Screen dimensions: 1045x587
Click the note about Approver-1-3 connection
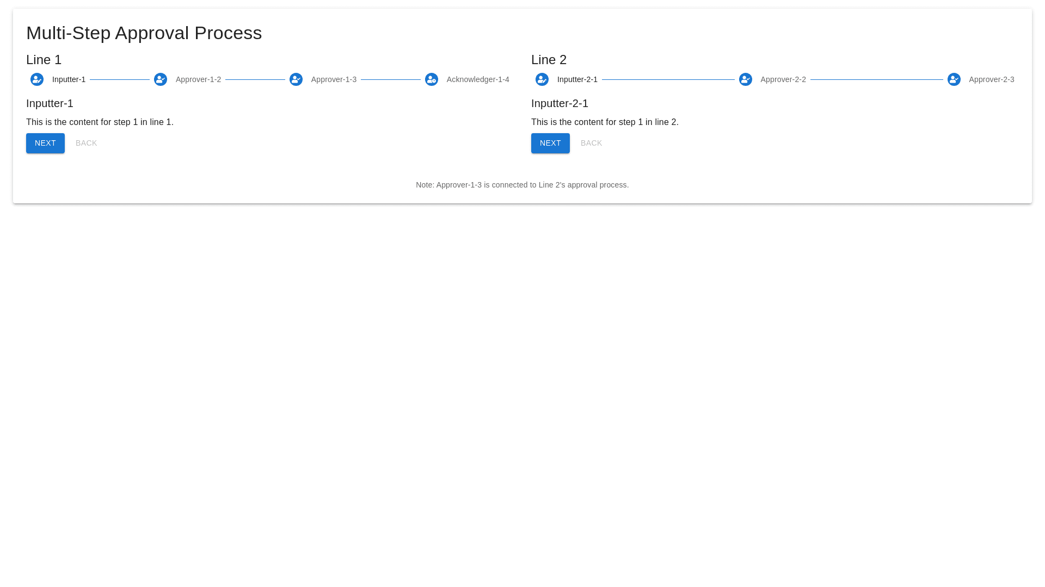coord(522,185)
